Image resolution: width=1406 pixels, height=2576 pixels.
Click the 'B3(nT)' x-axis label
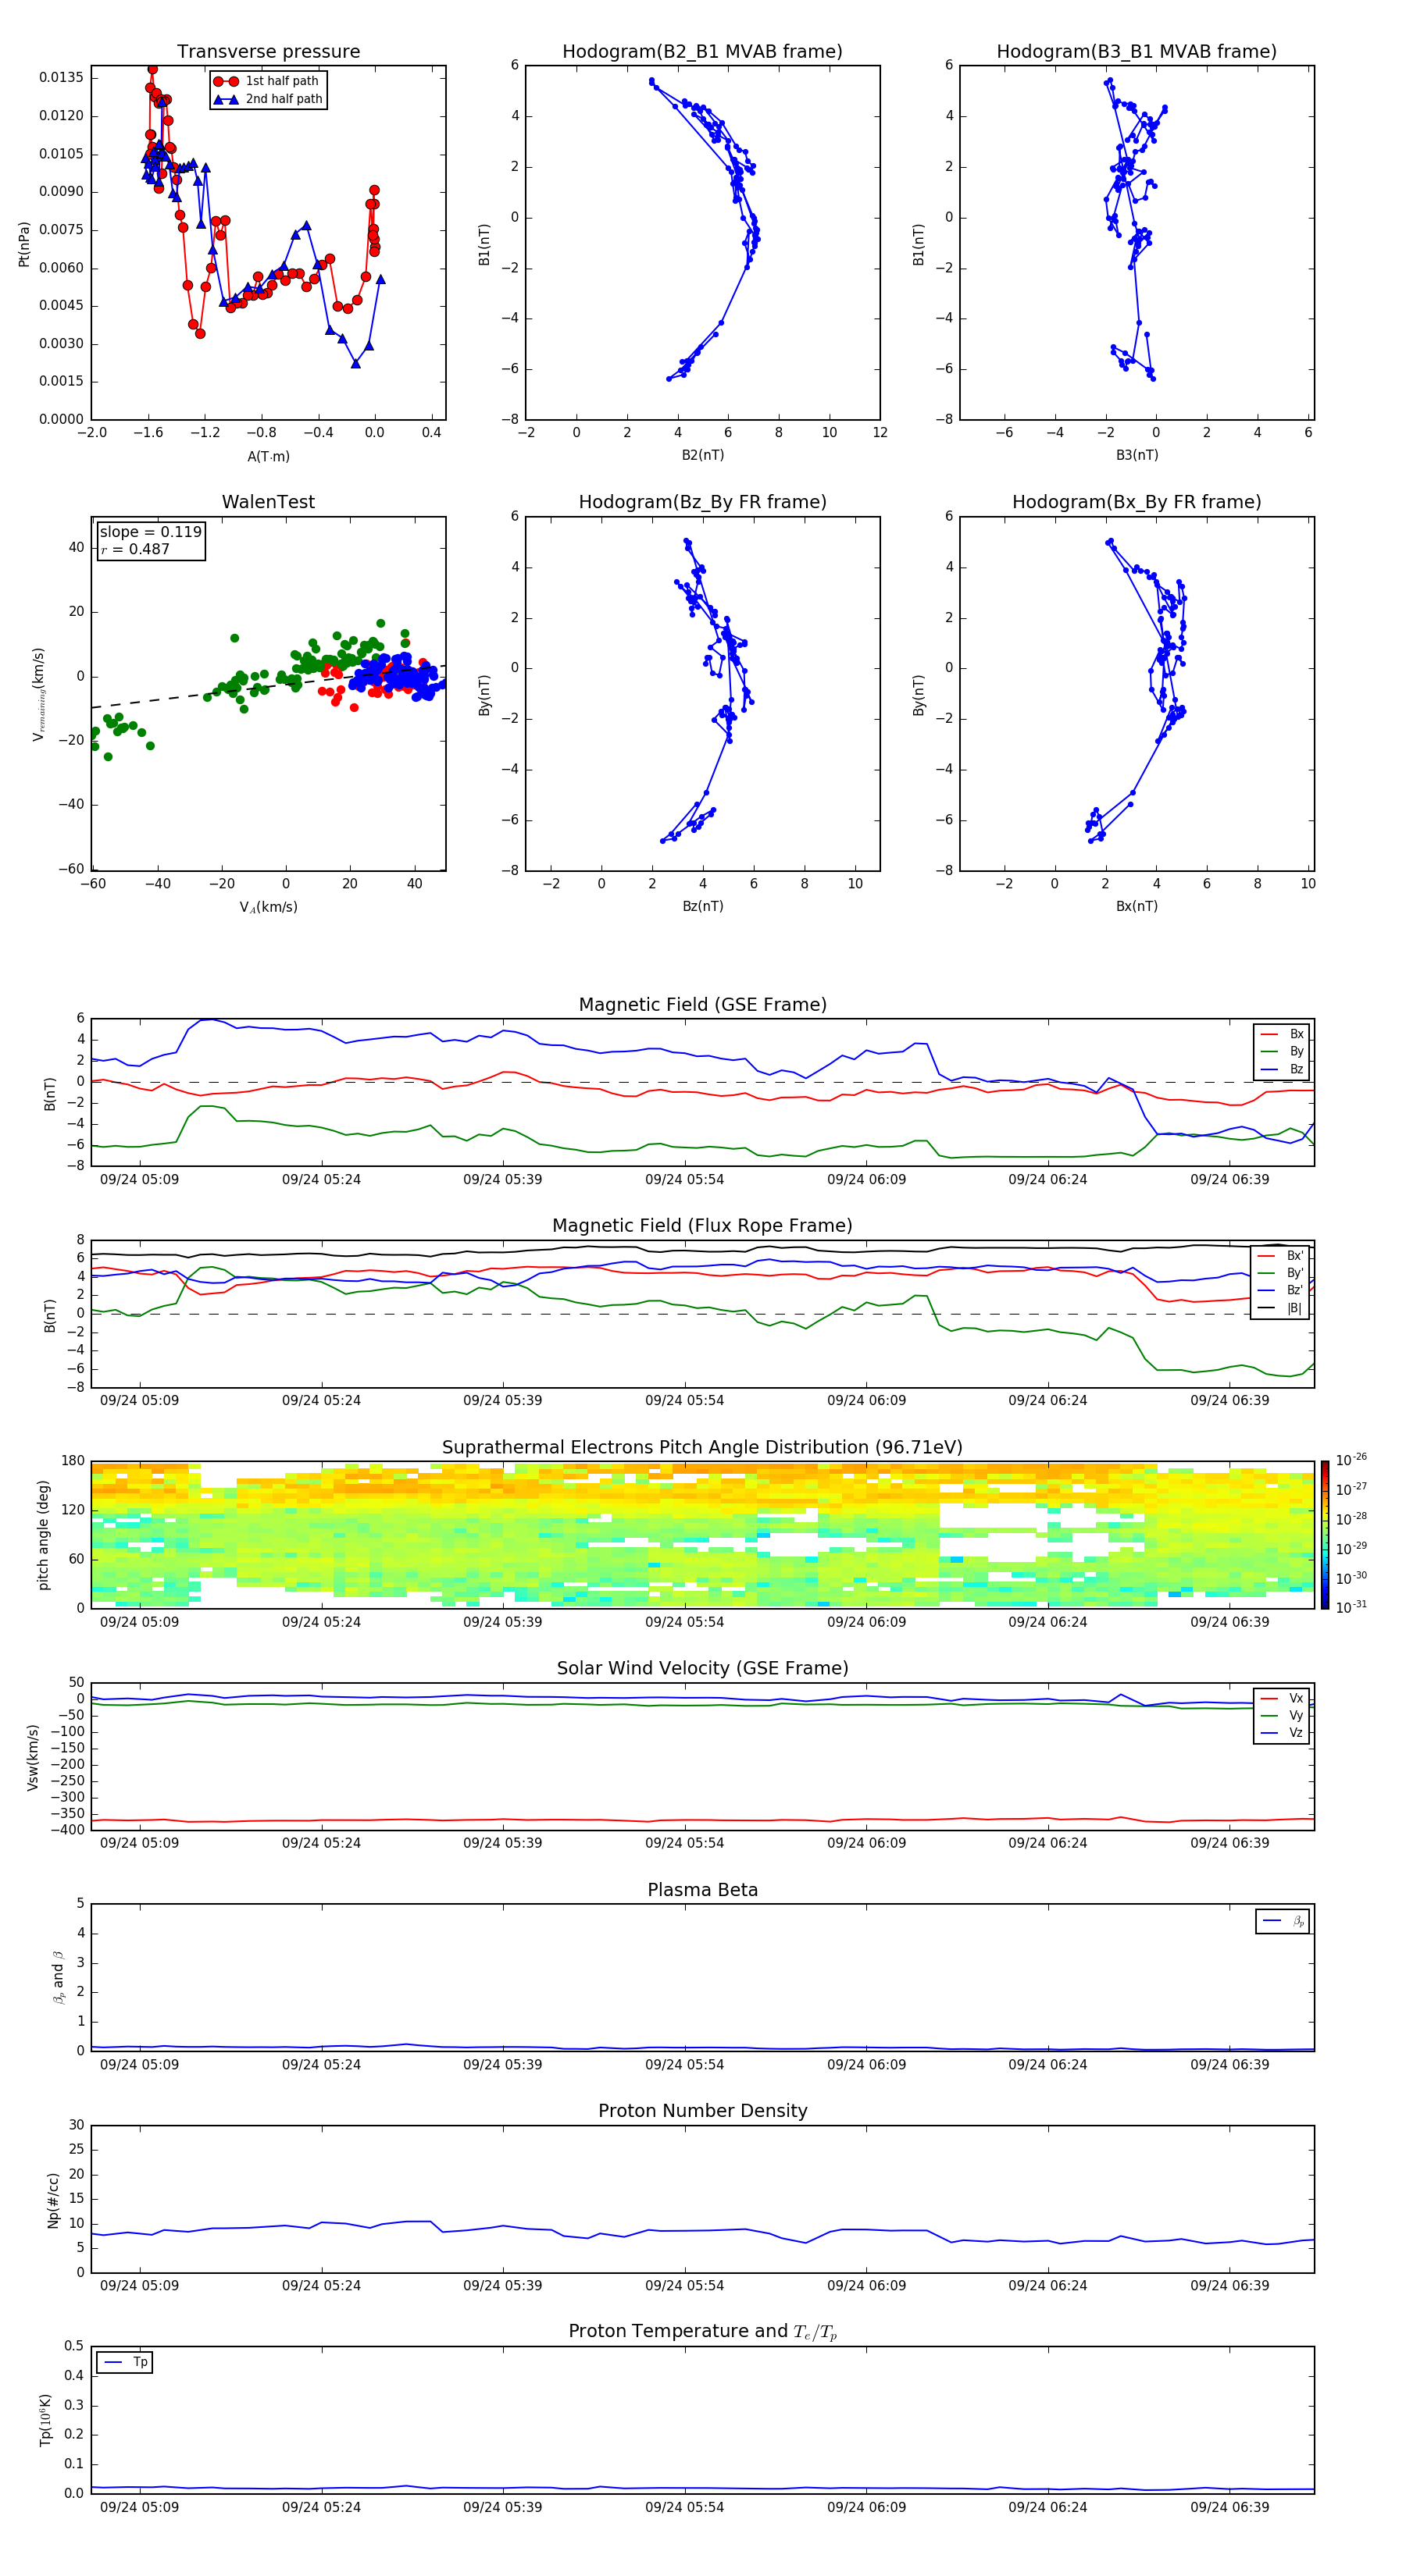1137,455
